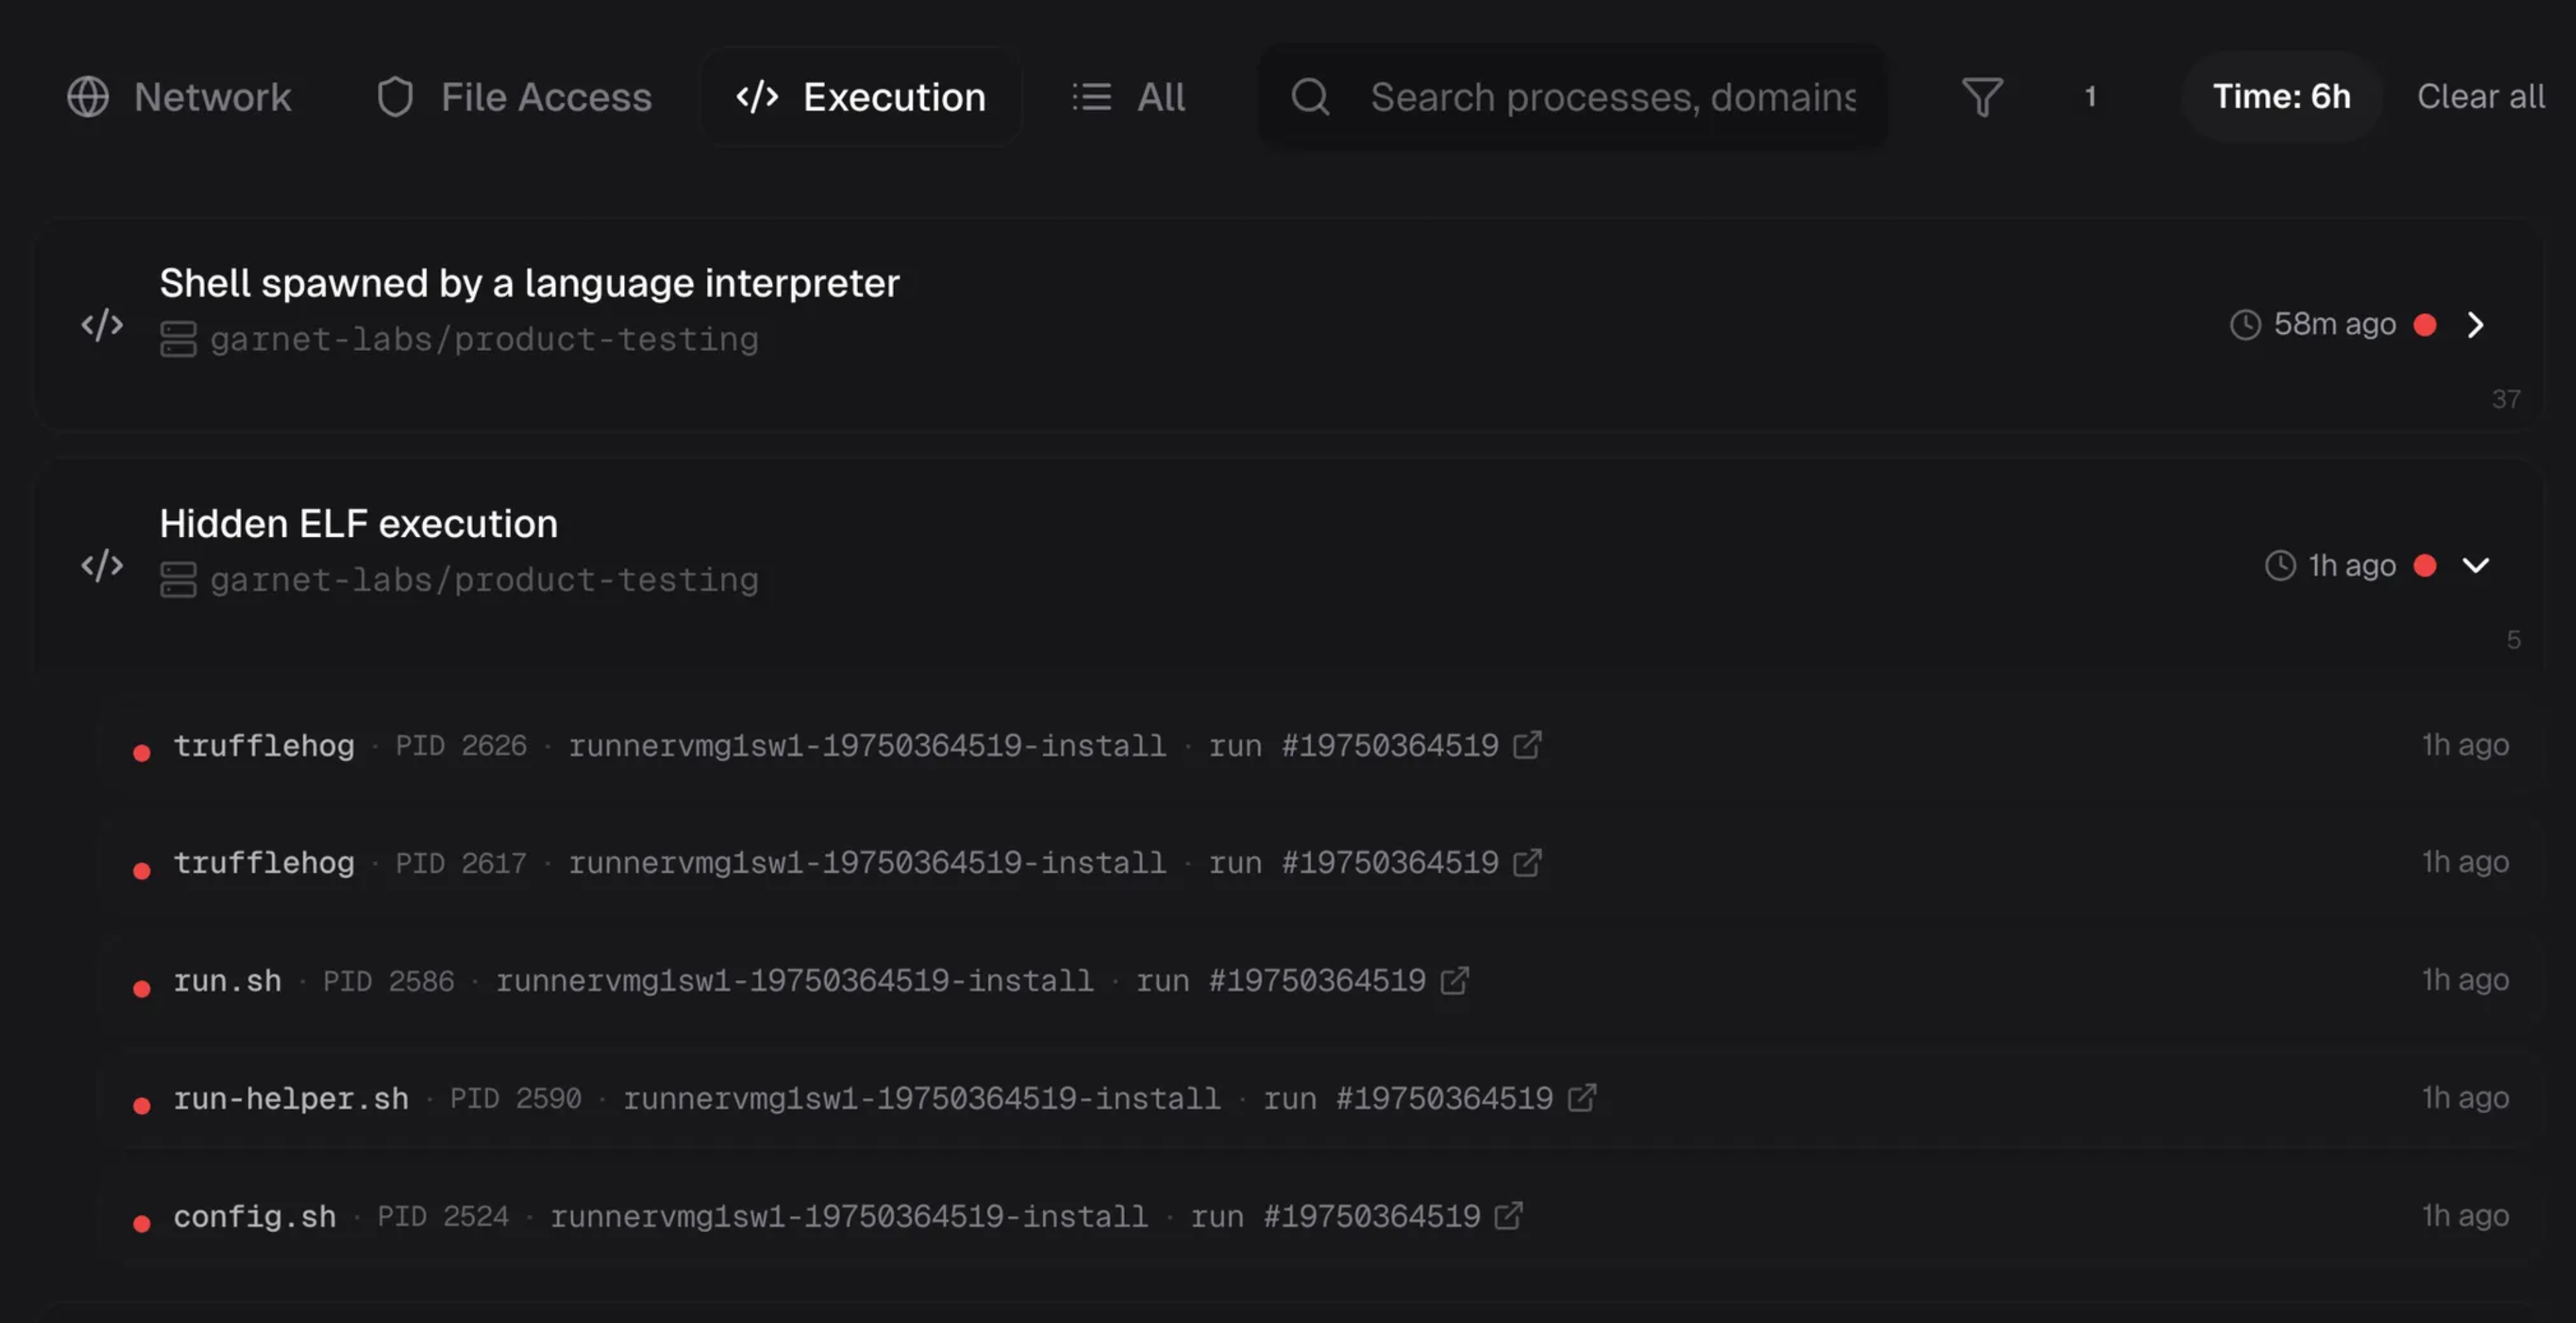Click the Network globe icon
Viewport: 2576px width, 1323px height.
point(88,96)
